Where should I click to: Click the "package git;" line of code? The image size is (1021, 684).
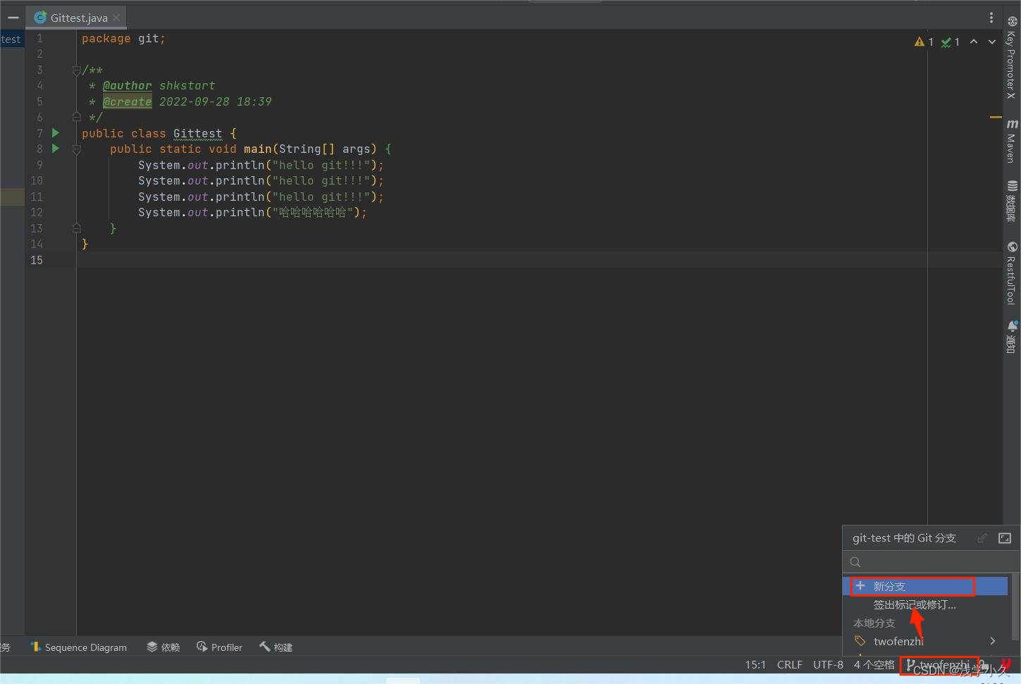tap(123, 39)
